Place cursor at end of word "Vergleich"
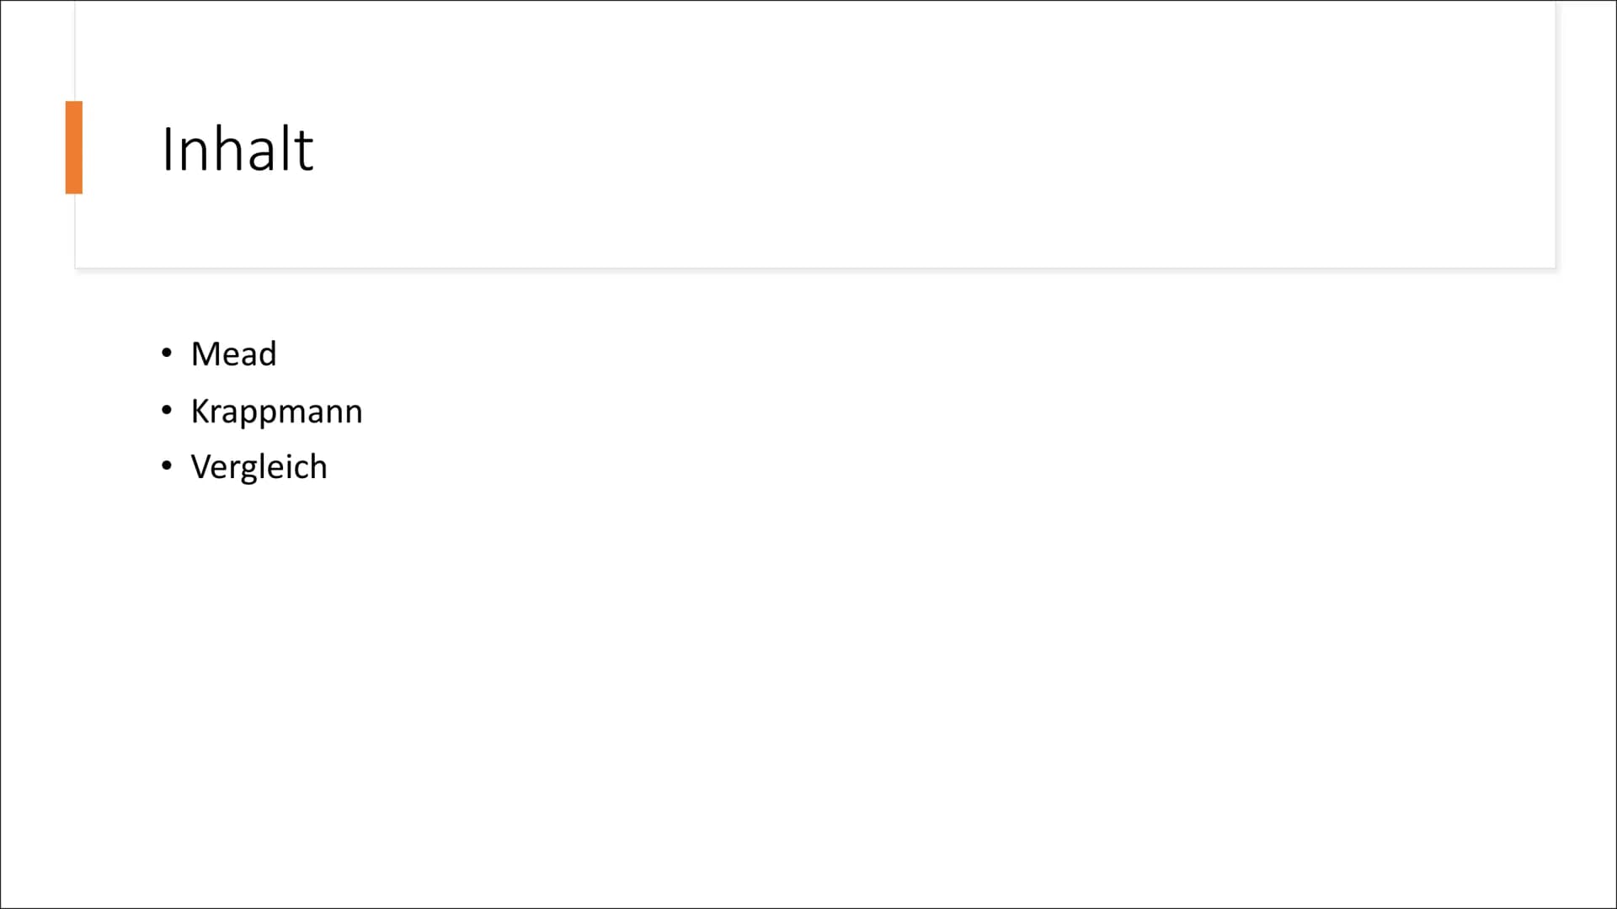This screenshot has height=909, width=1617. pyautogui.click(x=328, y=467)
